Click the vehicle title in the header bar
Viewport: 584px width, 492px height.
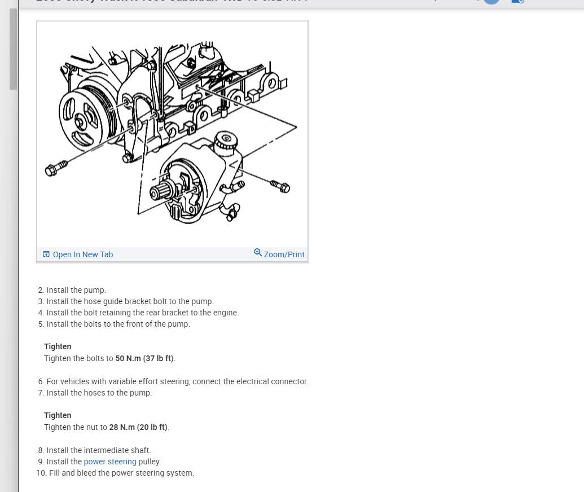click(172, 1)
